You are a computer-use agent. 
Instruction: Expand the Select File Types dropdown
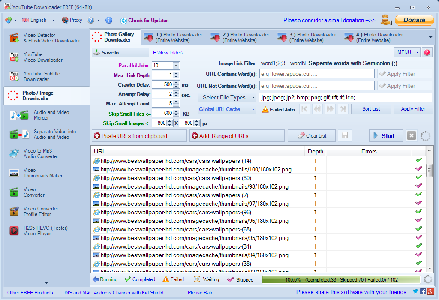253,97
